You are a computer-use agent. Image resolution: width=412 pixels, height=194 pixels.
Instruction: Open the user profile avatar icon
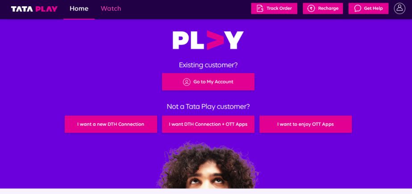pos(400,8)
